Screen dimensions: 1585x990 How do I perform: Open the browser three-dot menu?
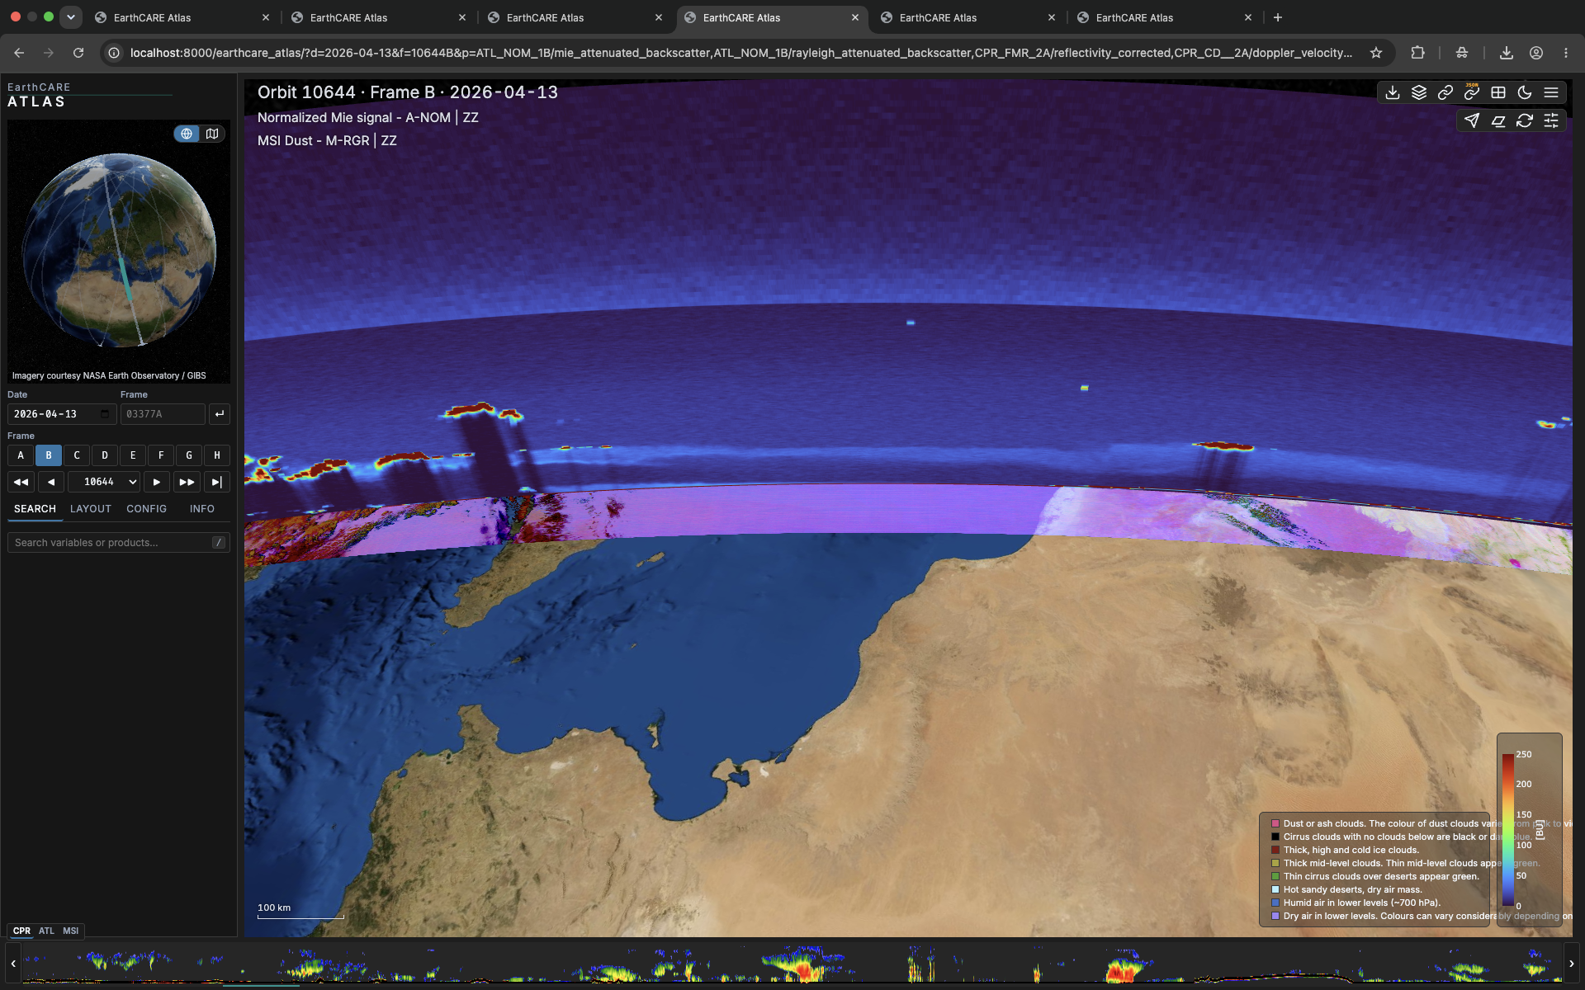point(1566,53)
